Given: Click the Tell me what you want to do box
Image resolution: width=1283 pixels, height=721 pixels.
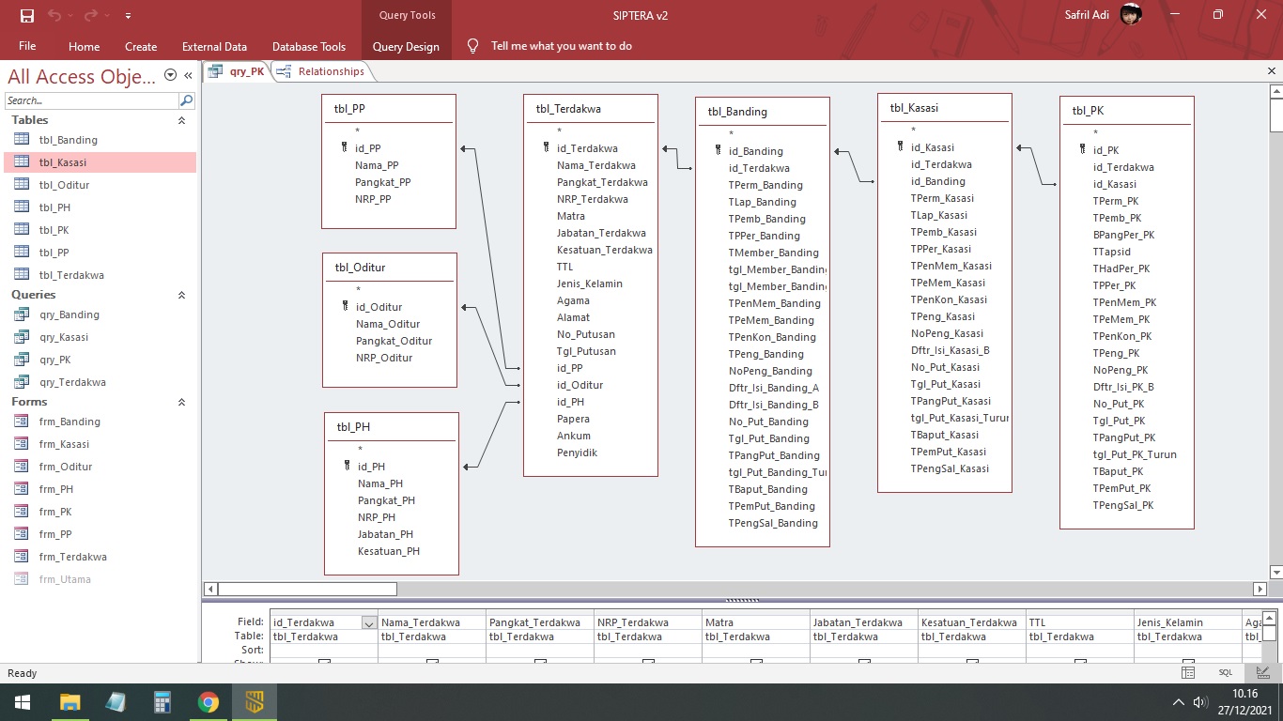Looking at the screenshot, I should coord(562,46).
